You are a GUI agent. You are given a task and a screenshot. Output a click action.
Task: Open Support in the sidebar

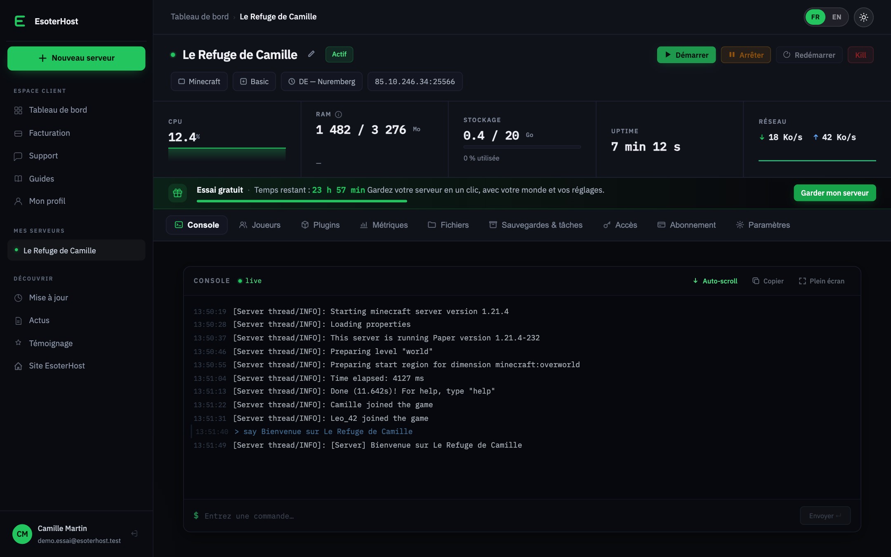click(x=76, y=156)
